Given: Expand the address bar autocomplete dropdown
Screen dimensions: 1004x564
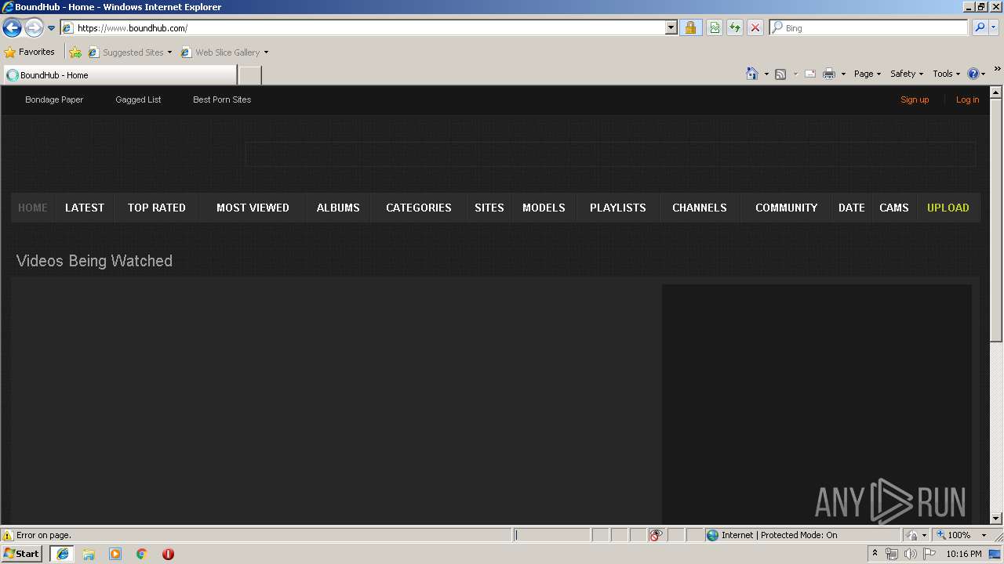Looking at the screenshot, I should [x=671, y=28].
